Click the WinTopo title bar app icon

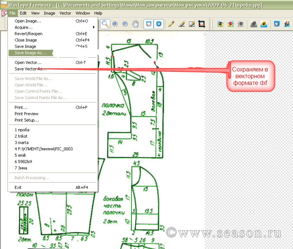click(x=4, y=5)
